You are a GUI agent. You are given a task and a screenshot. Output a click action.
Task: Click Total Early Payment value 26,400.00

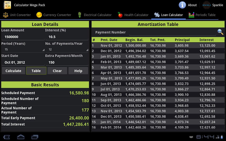[79, 118]
